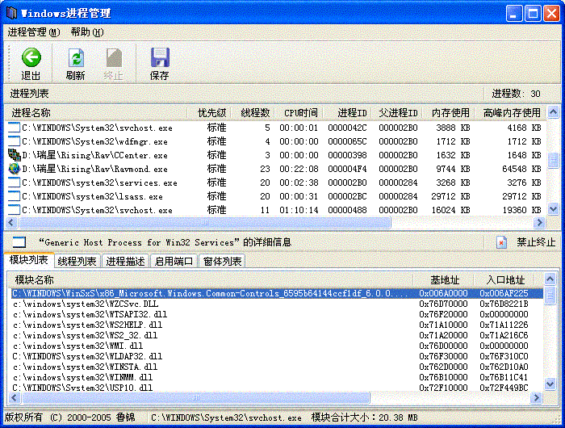Screen dimensions: 565x428
Task: Select the Ravmond.exe process row
Action: pos(275,169)
